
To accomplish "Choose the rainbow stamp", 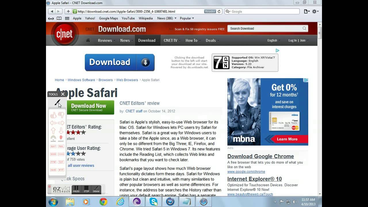I will click(x=53, y=139).
